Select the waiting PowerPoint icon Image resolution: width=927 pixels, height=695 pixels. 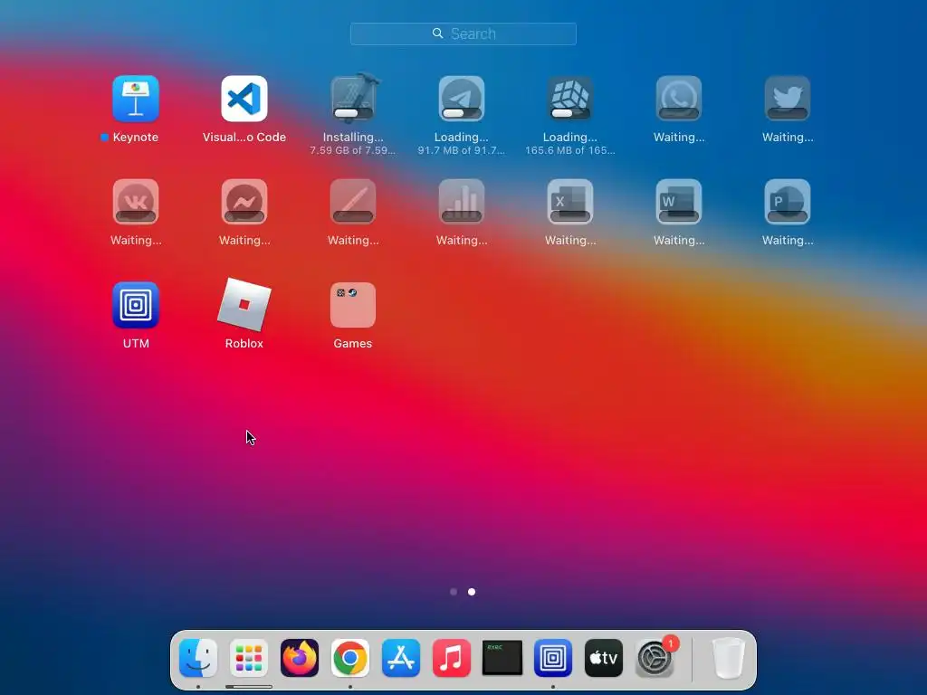point(788,202)
